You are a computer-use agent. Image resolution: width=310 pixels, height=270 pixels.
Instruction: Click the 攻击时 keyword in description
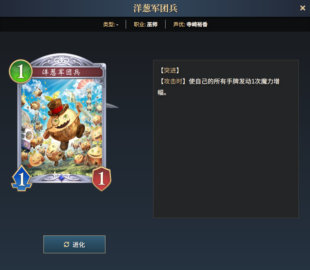coord(173,81)
